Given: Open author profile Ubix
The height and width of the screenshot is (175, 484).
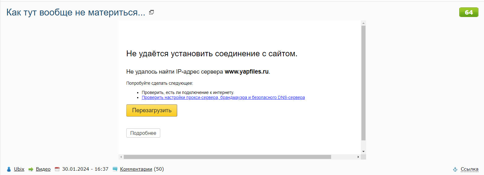Looking at the screenshot, I should (19, 169).
